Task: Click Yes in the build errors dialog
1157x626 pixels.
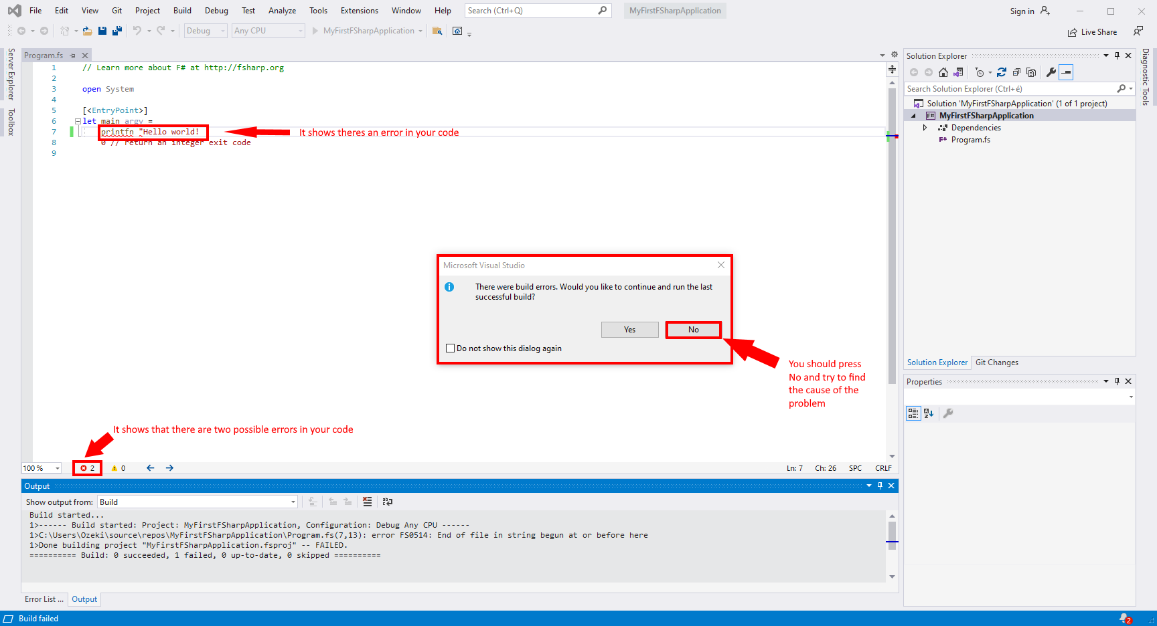Action: (x=630, y=330)
